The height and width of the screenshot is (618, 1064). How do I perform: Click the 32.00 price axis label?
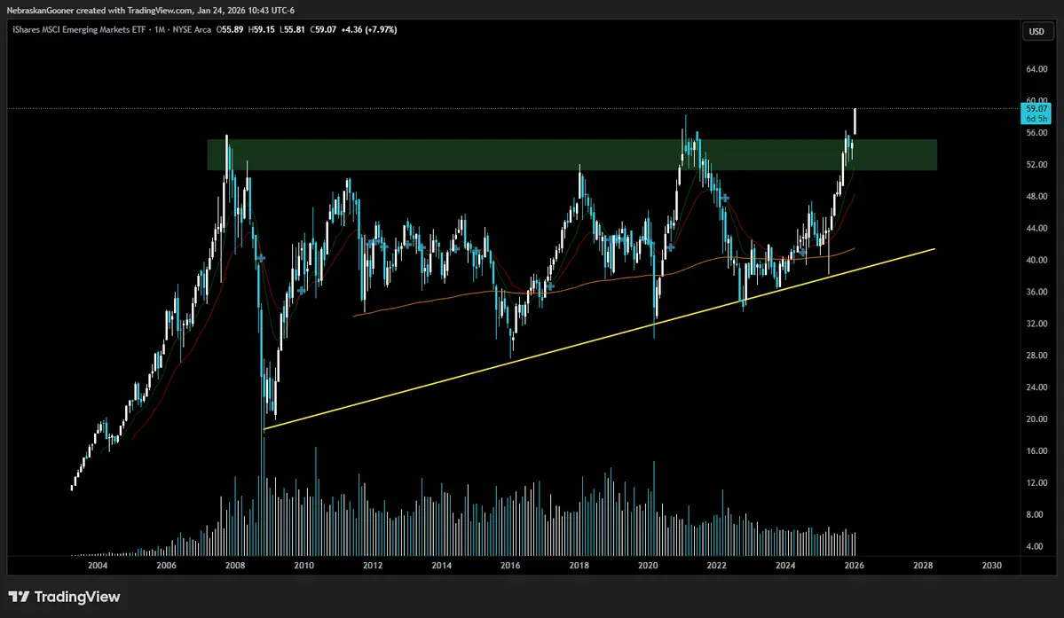[x=1036, y=324]
